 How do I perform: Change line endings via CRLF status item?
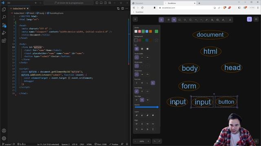coord(82,144)
